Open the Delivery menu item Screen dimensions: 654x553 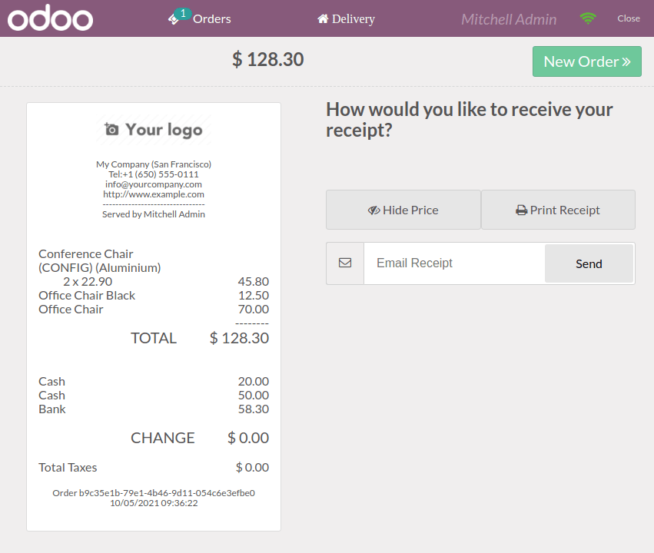[346, 18]
